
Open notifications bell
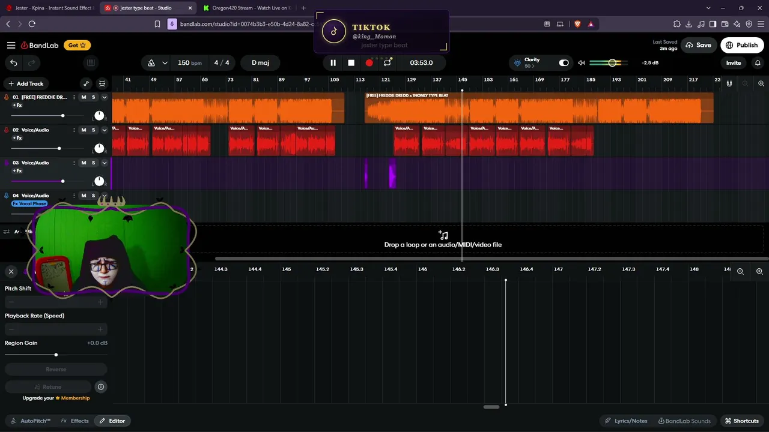tap(758, 63)
